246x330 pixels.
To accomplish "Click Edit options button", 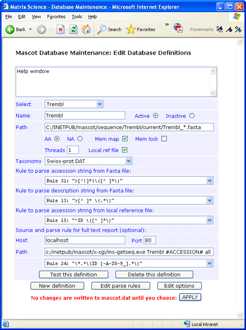I will click(x=179, y=286).
